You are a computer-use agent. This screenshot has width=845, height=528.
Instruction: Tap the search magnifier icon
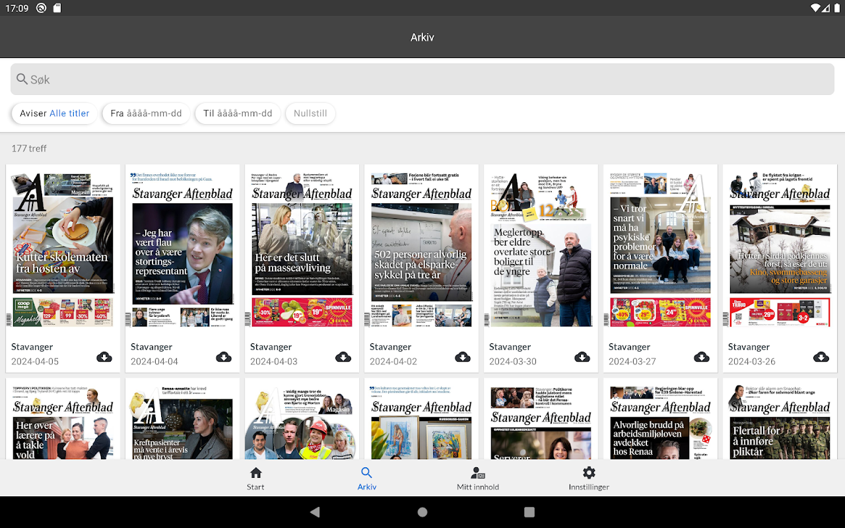pos(22,79)
